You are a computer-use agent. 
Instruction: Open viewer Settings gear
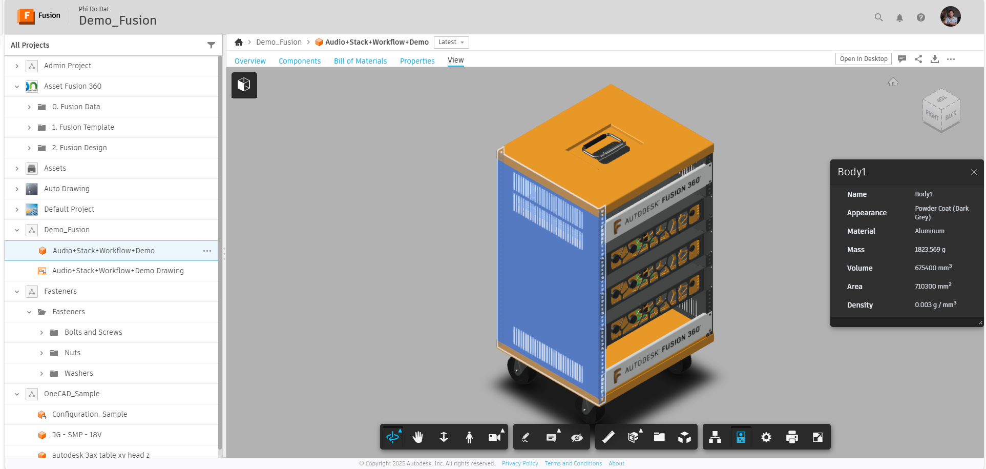point(766,437)
